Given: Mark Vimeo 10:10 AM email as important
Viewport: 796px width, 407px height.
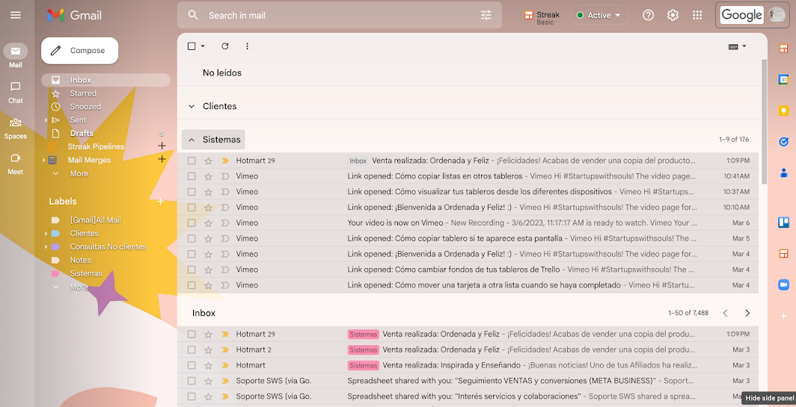Looking at the screenshot, I should pos(225,208).
